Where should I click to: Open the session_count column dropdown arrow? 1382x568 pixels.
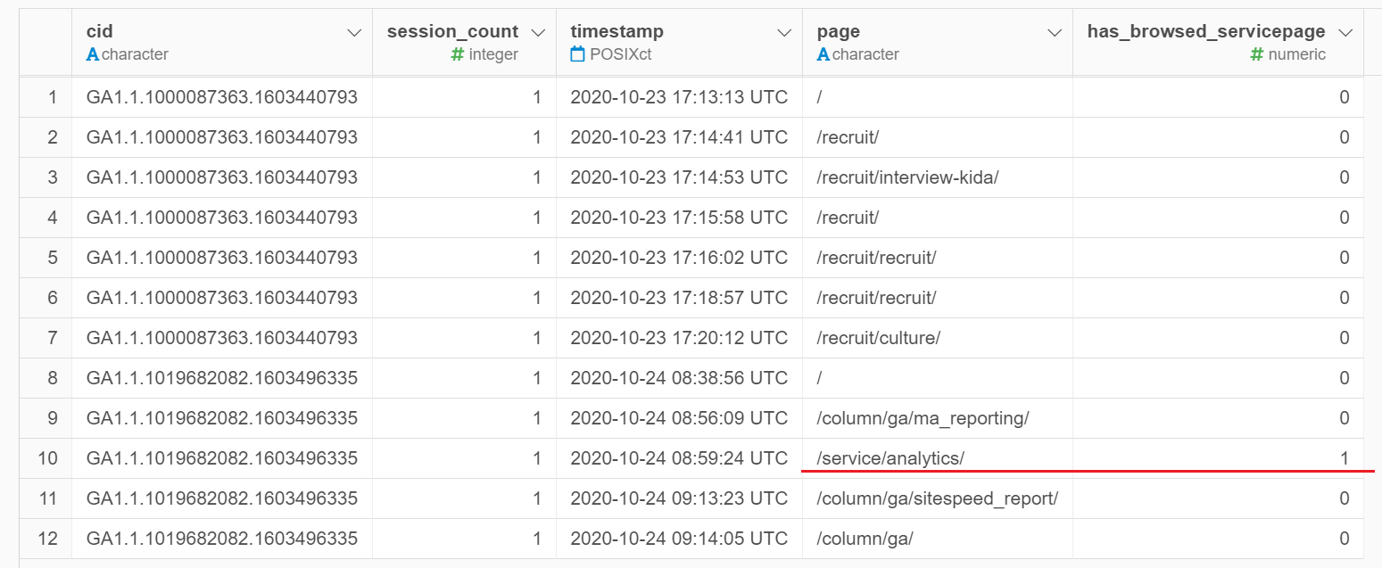click(538, 33)
